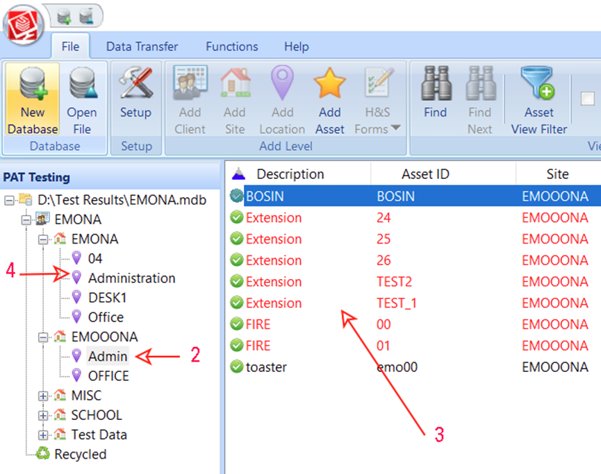This screenshot has height=474, width=601.
Task: Add a new Site
Action: [x=235, y=97]
